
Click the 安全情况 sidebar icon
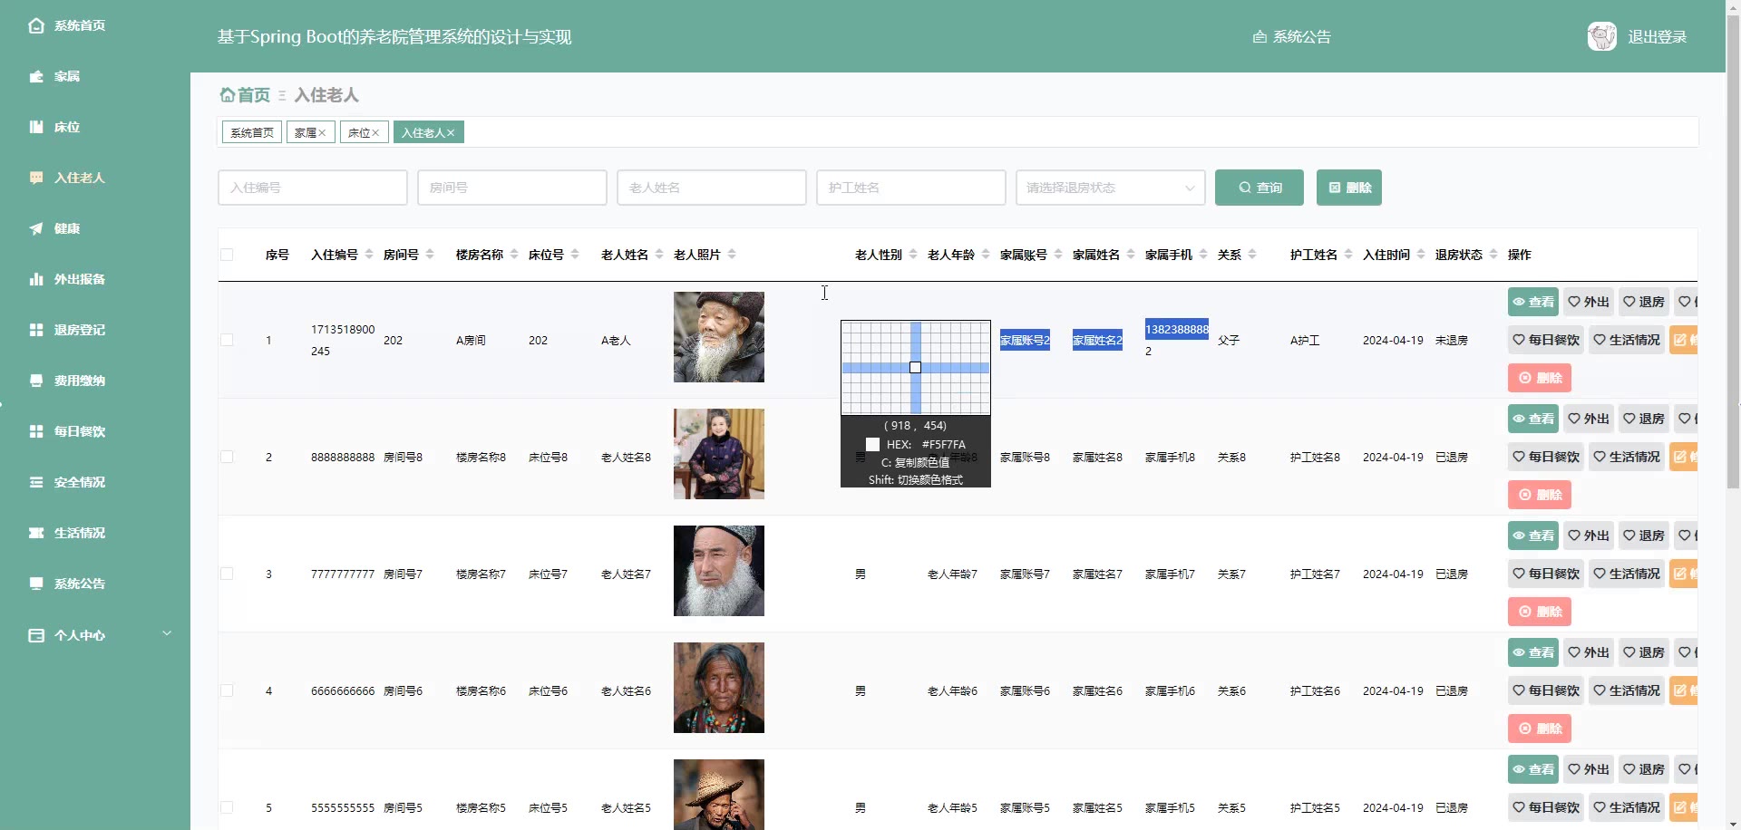pyautogui.click(x=36, y=482)
